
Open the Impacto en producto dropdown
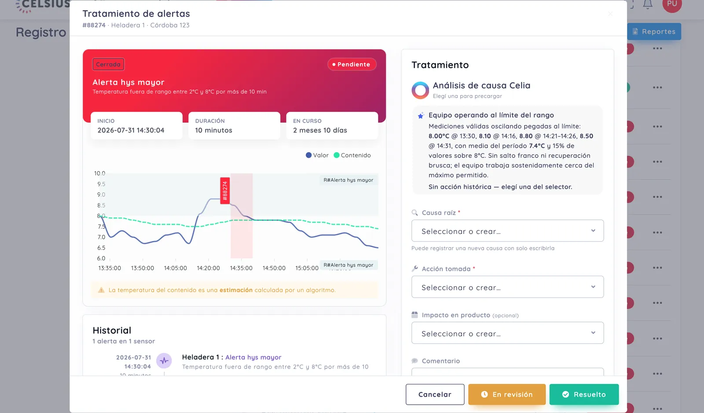pos(507,333)
